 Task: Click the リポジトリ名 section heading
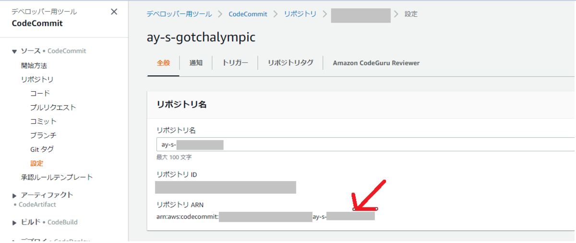pyautogui.click(x=181, y=104)
